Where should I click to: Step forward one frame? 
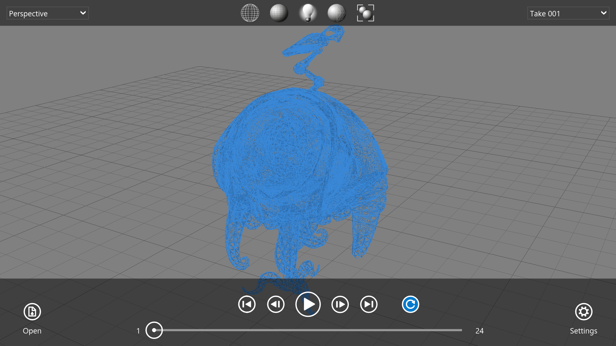pos(340,304)
